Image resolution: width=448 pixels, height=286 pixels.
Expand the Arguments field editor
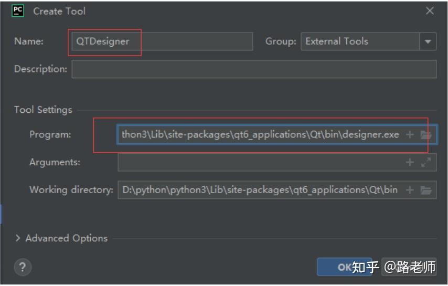[x=425, y=163]
